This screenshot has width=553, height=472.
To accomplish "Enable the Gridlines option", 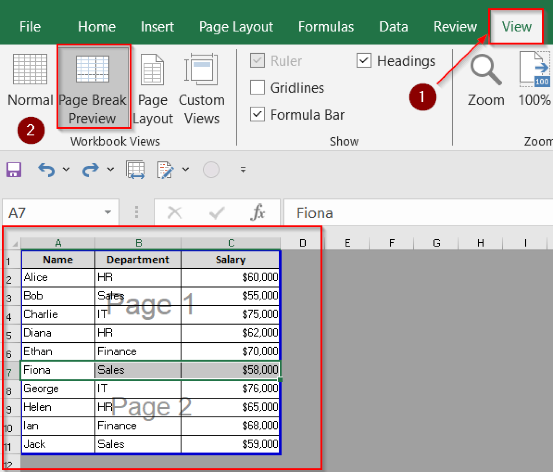I will [257, 87].
